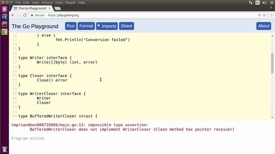Open the Tools menu
Image resolution: width=275 pixels, height=154 pixels.
(59, 3)
